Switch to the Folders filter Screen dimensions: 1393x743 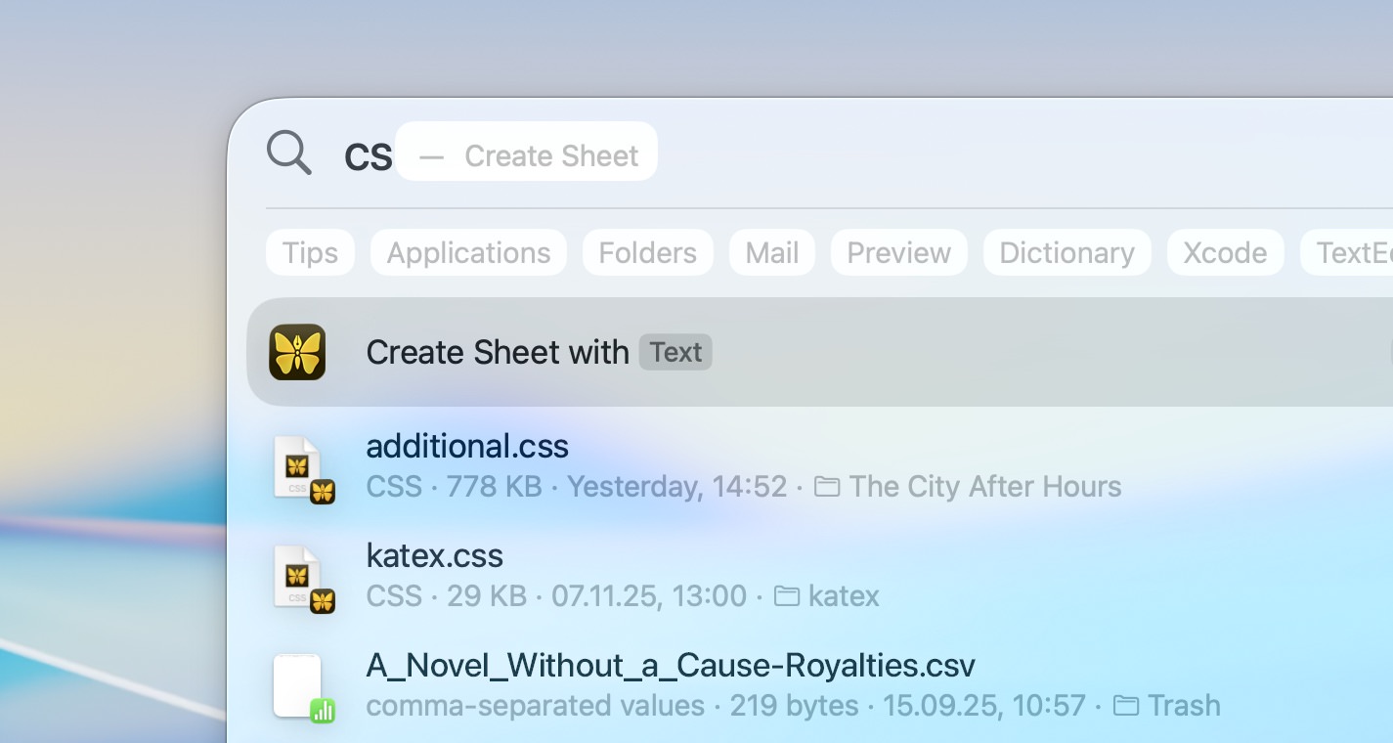point(647,252)
